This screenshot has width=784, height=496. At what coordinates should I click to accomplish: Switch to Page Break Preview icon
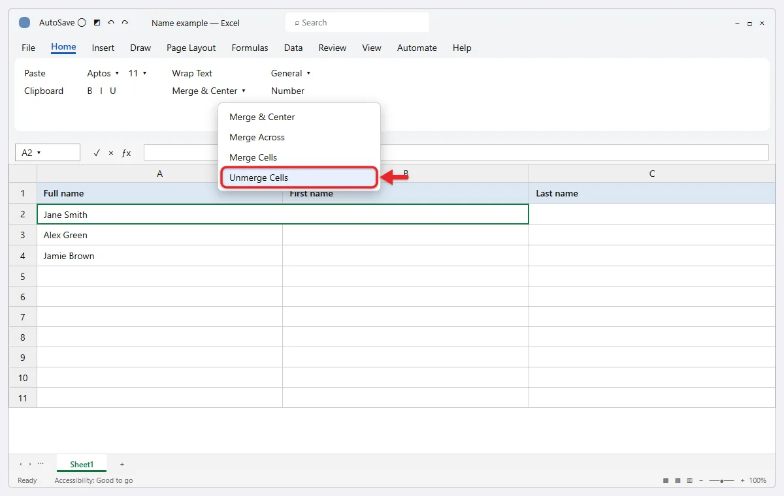tap(689, 480)
